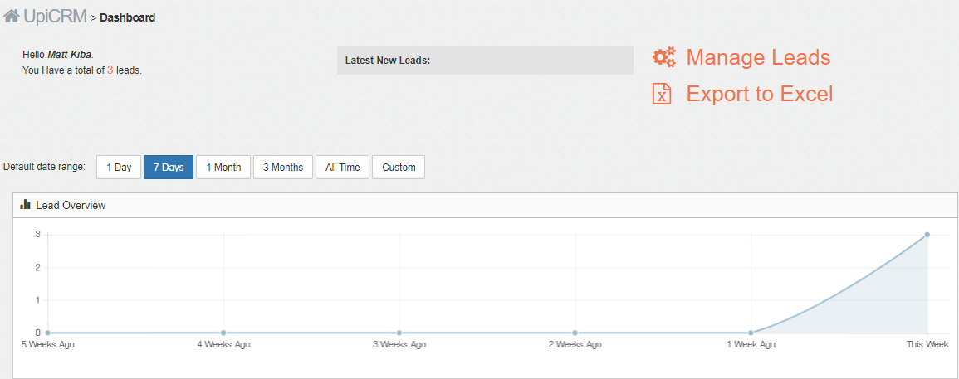
Task: Choose the 3 Months range button
Action: (283, 167)
